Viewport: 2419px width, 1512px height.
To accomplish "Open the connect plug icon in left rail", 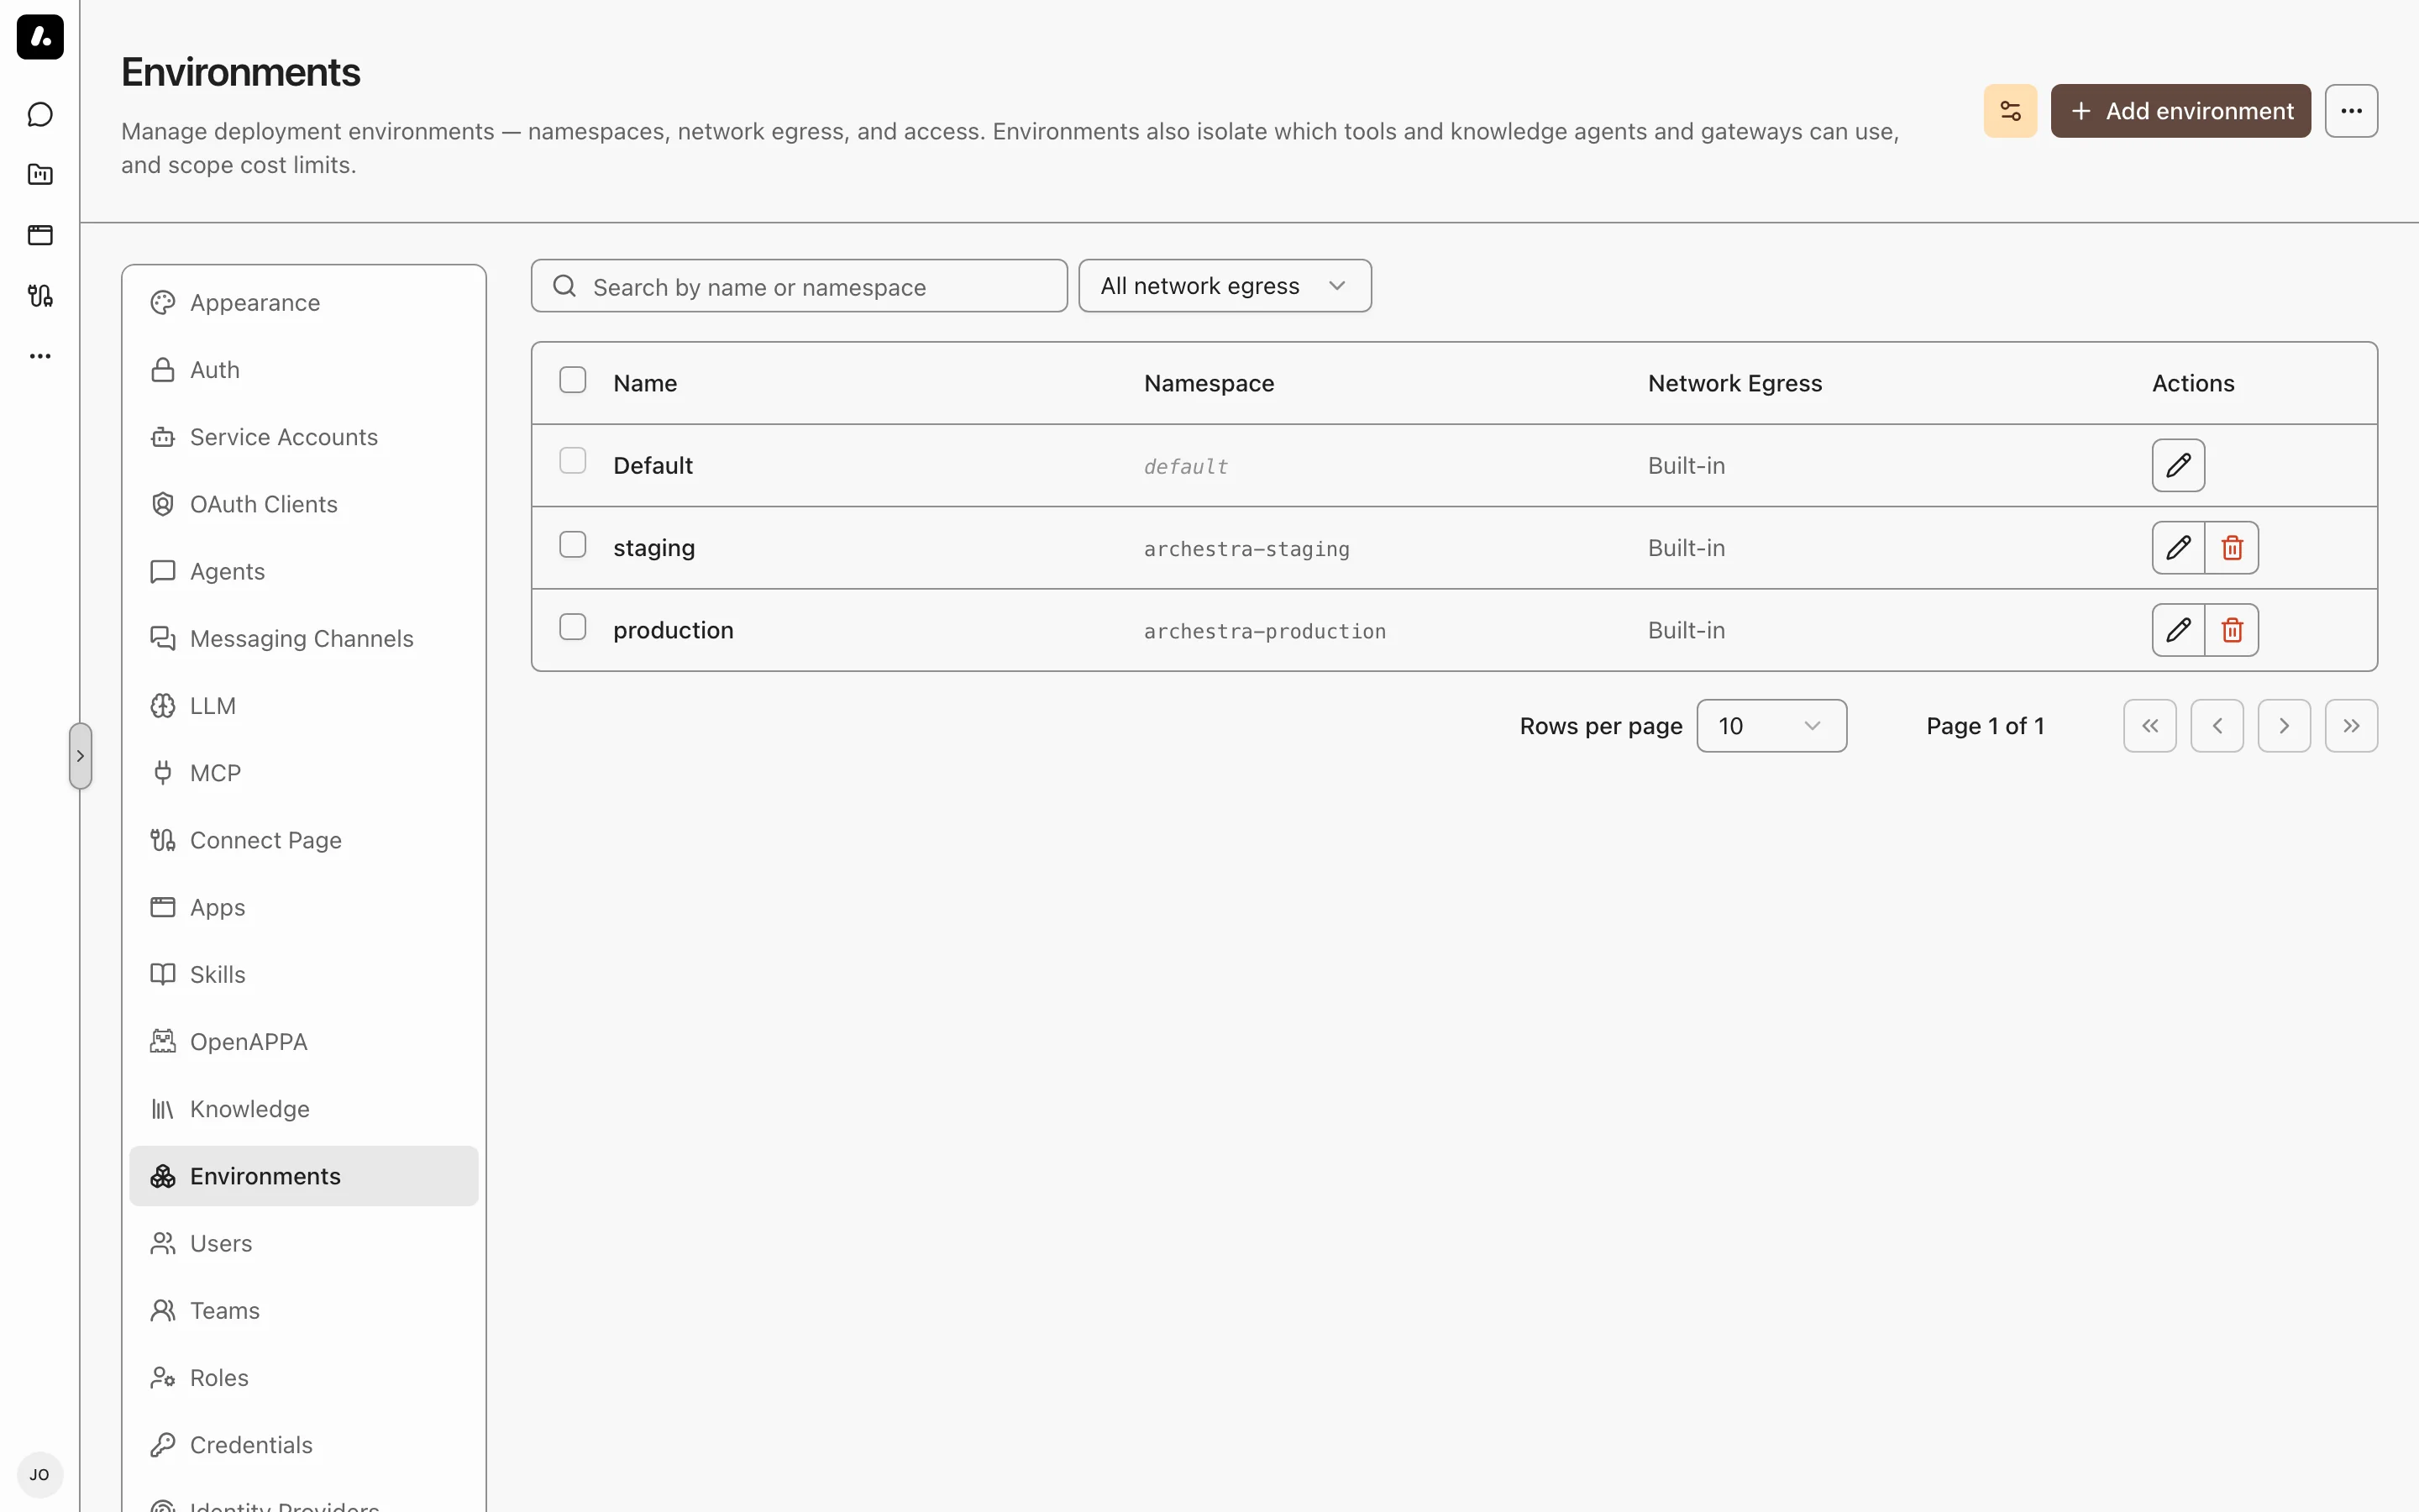I will tap(40, 296).
